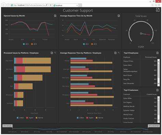Toggle the 2012 legend in Opened Issues by Month

[x=26, y=44]
